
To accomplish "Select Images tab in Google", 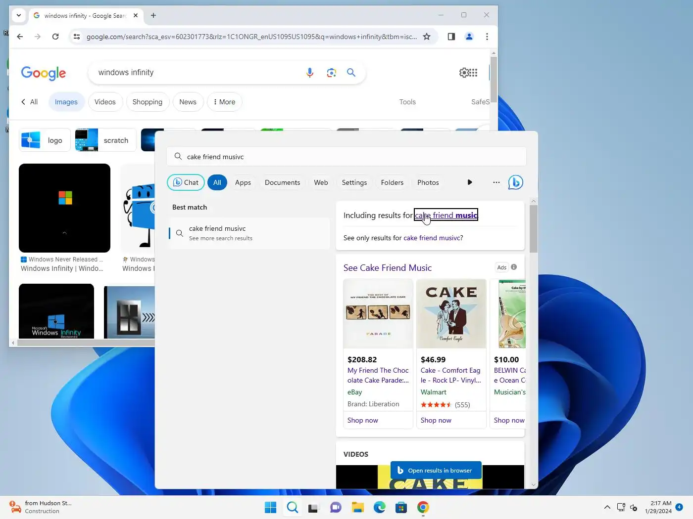I will (66, 102).
